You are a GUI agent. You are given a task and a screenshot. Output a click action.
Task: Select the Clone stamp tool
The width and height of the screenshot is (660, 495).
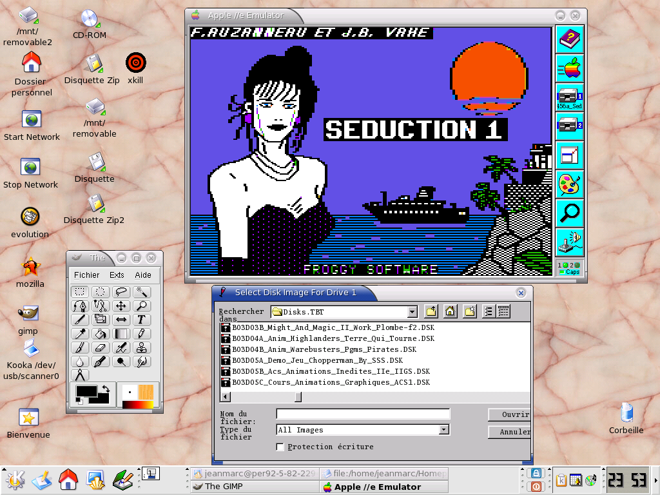coord(141,347)
